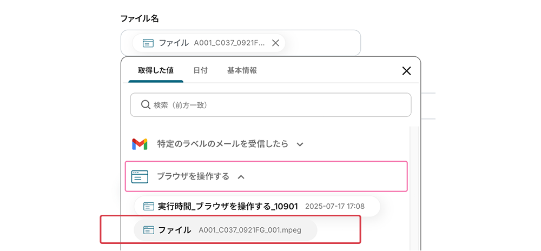
Task: Close the value picker popup
Action: tap(406, 71)
